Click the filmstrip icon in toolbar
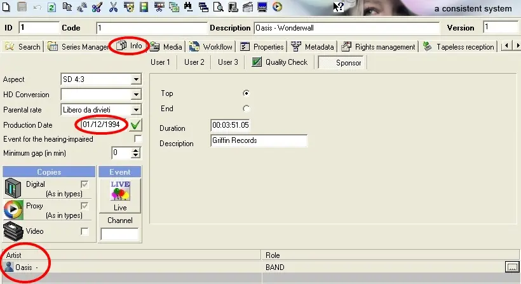 [x=144, y=8]
